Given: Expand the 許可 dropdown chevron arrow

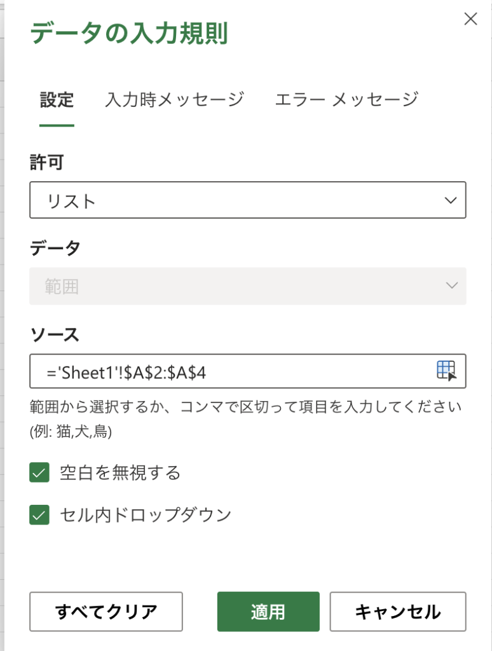Looking at the screenshot, I should click(451, 200).
